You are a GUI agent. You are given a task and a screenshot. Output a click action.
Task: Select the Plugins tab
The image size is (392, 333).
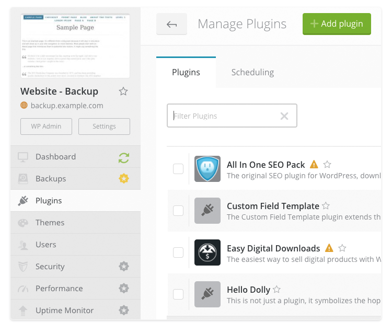coord(186,72)
